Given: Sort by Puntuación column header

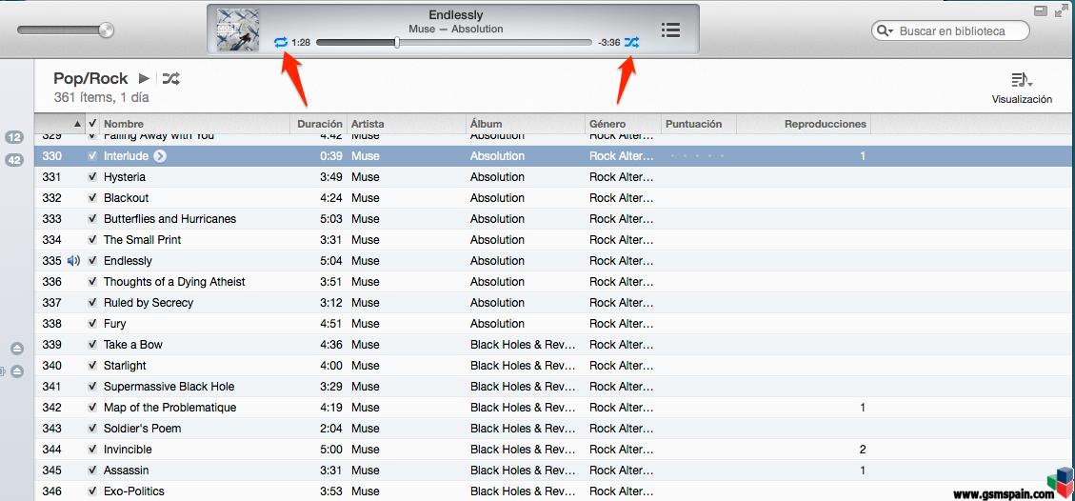Looking at the screenshot, I should (x=699, y=124).
